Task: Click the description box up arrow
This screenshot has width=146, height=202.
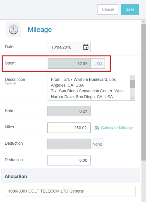Action: coord(133,77)
